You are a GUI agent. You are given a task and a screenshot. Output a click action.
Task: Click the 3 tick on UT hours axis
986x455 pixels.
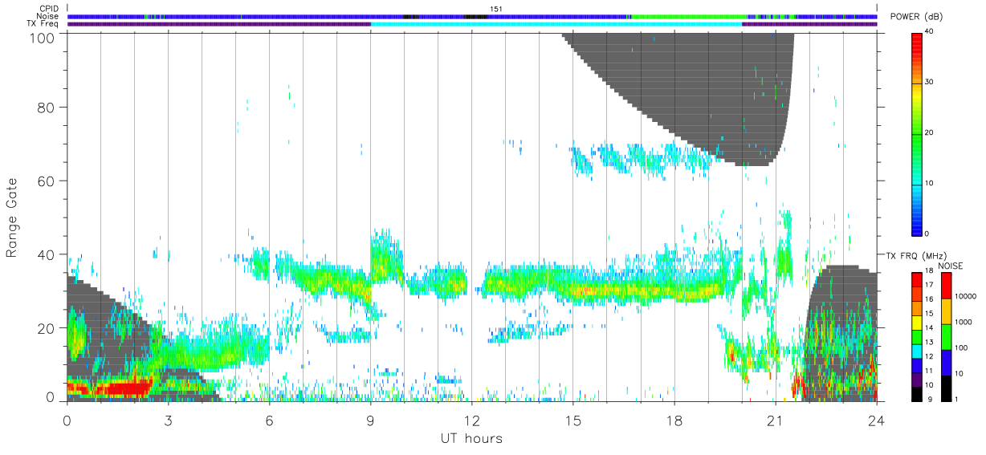coord(168,420)
